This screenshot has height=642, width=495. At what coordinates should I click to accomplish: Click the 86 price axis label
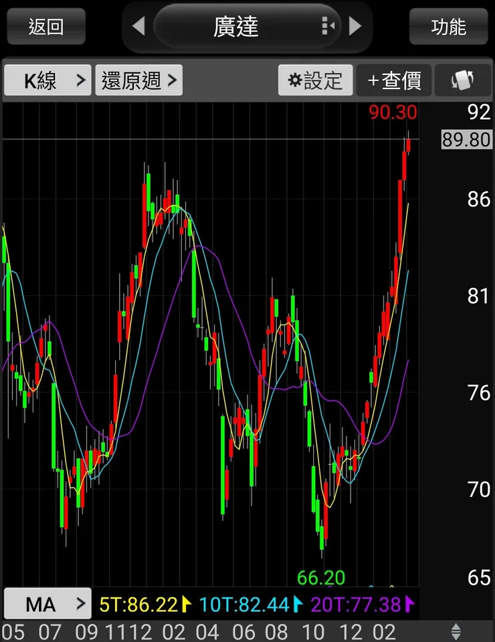point(479,199)
